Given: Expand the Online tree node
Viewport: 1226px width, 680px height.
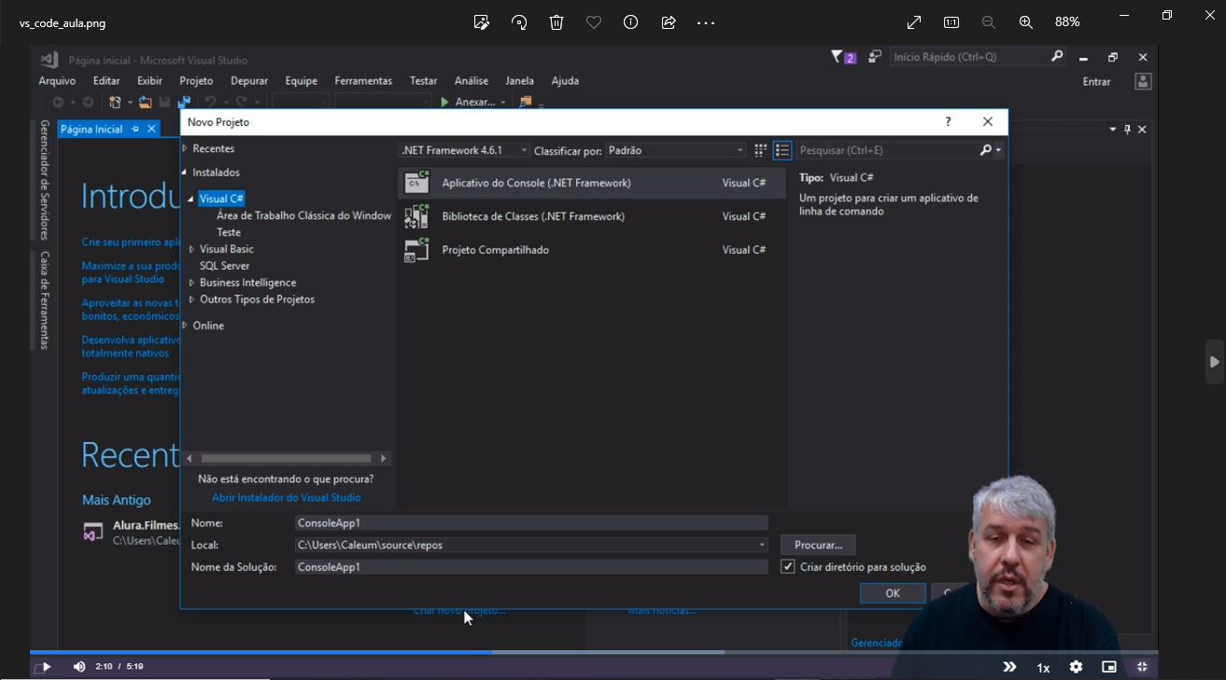Looking at the screenshot, I should tap(185, 326).
